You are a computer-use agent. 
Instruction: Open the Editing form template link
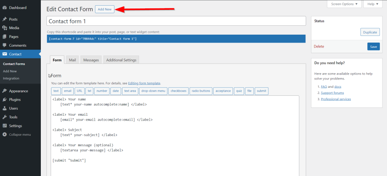point(144,83)
